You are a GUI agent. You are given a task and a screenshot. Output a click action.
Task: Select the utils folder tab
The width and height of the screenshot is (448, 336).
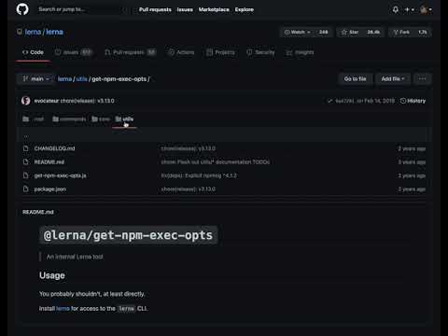click(x=124, y=119)
